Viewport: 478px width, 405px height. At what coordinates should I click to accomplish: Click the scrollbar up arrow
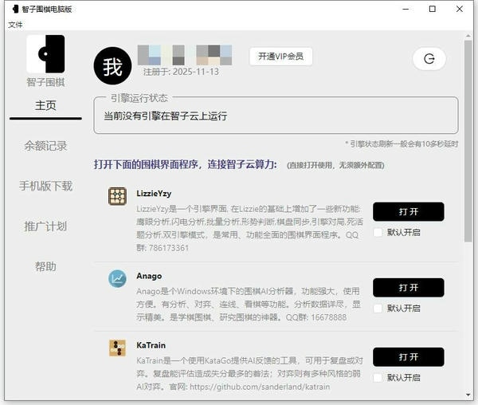pos(468,36)
